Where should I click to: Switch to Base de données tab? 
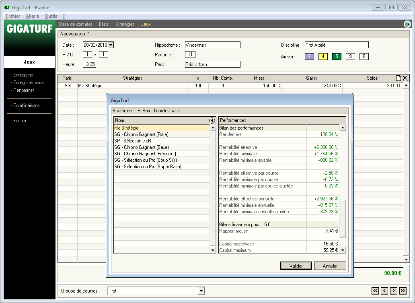[76, 24]
